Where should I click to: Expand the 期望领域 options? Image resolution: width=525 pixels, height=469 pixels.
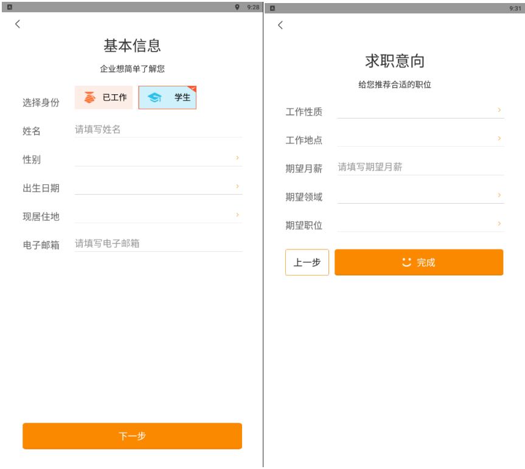420,195
